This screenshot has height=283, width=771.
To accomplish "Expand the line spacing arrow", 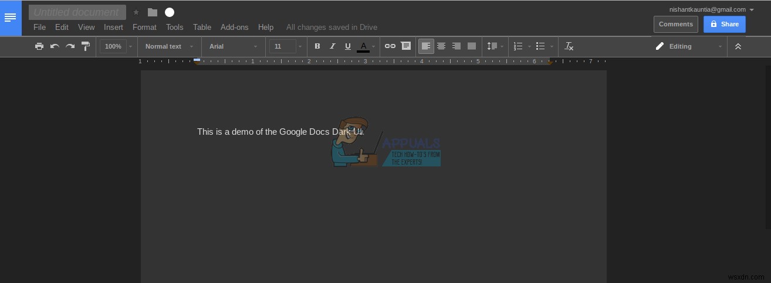I will 502,46.
